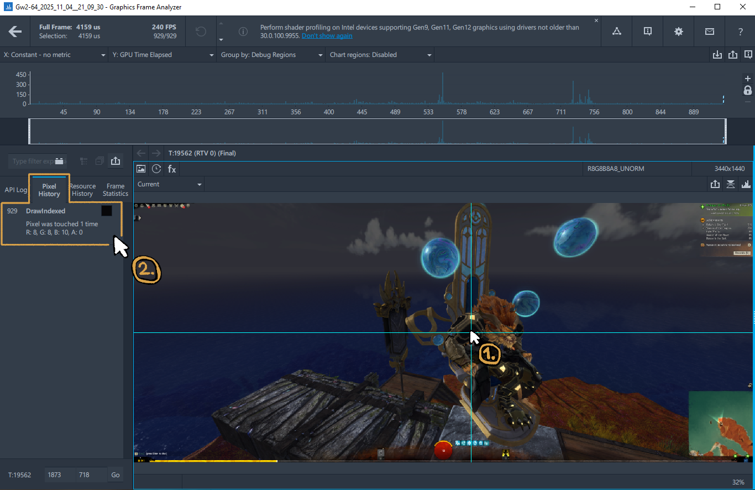This screenshot has width=755, height=490.
Task: Expand the X: Constant - no metric dropdown
Action: (54, 55)
